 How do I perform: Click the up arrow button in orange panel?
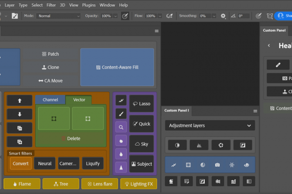20,101
